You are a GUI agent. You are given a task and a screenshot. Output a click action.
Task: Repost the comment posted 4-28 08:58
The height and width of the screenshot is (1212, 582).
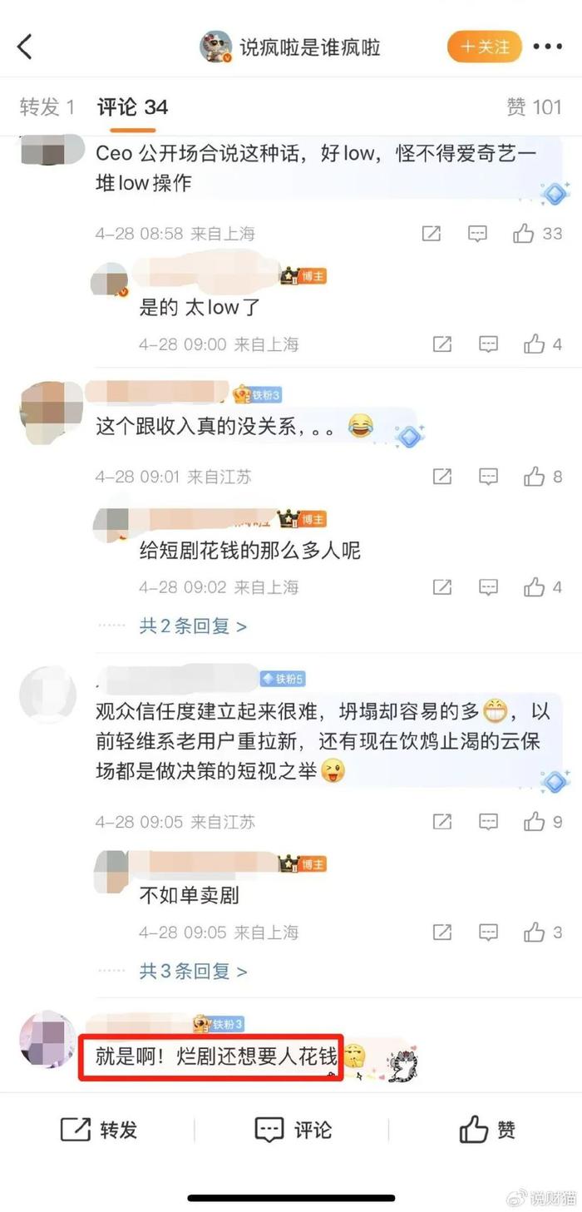point(432,234)
